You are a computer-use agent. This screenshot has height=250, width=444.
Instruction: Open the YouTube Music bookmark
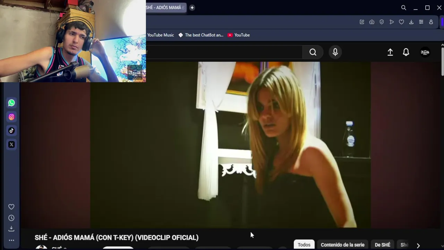pyautogui.click(x=160, y=35)
